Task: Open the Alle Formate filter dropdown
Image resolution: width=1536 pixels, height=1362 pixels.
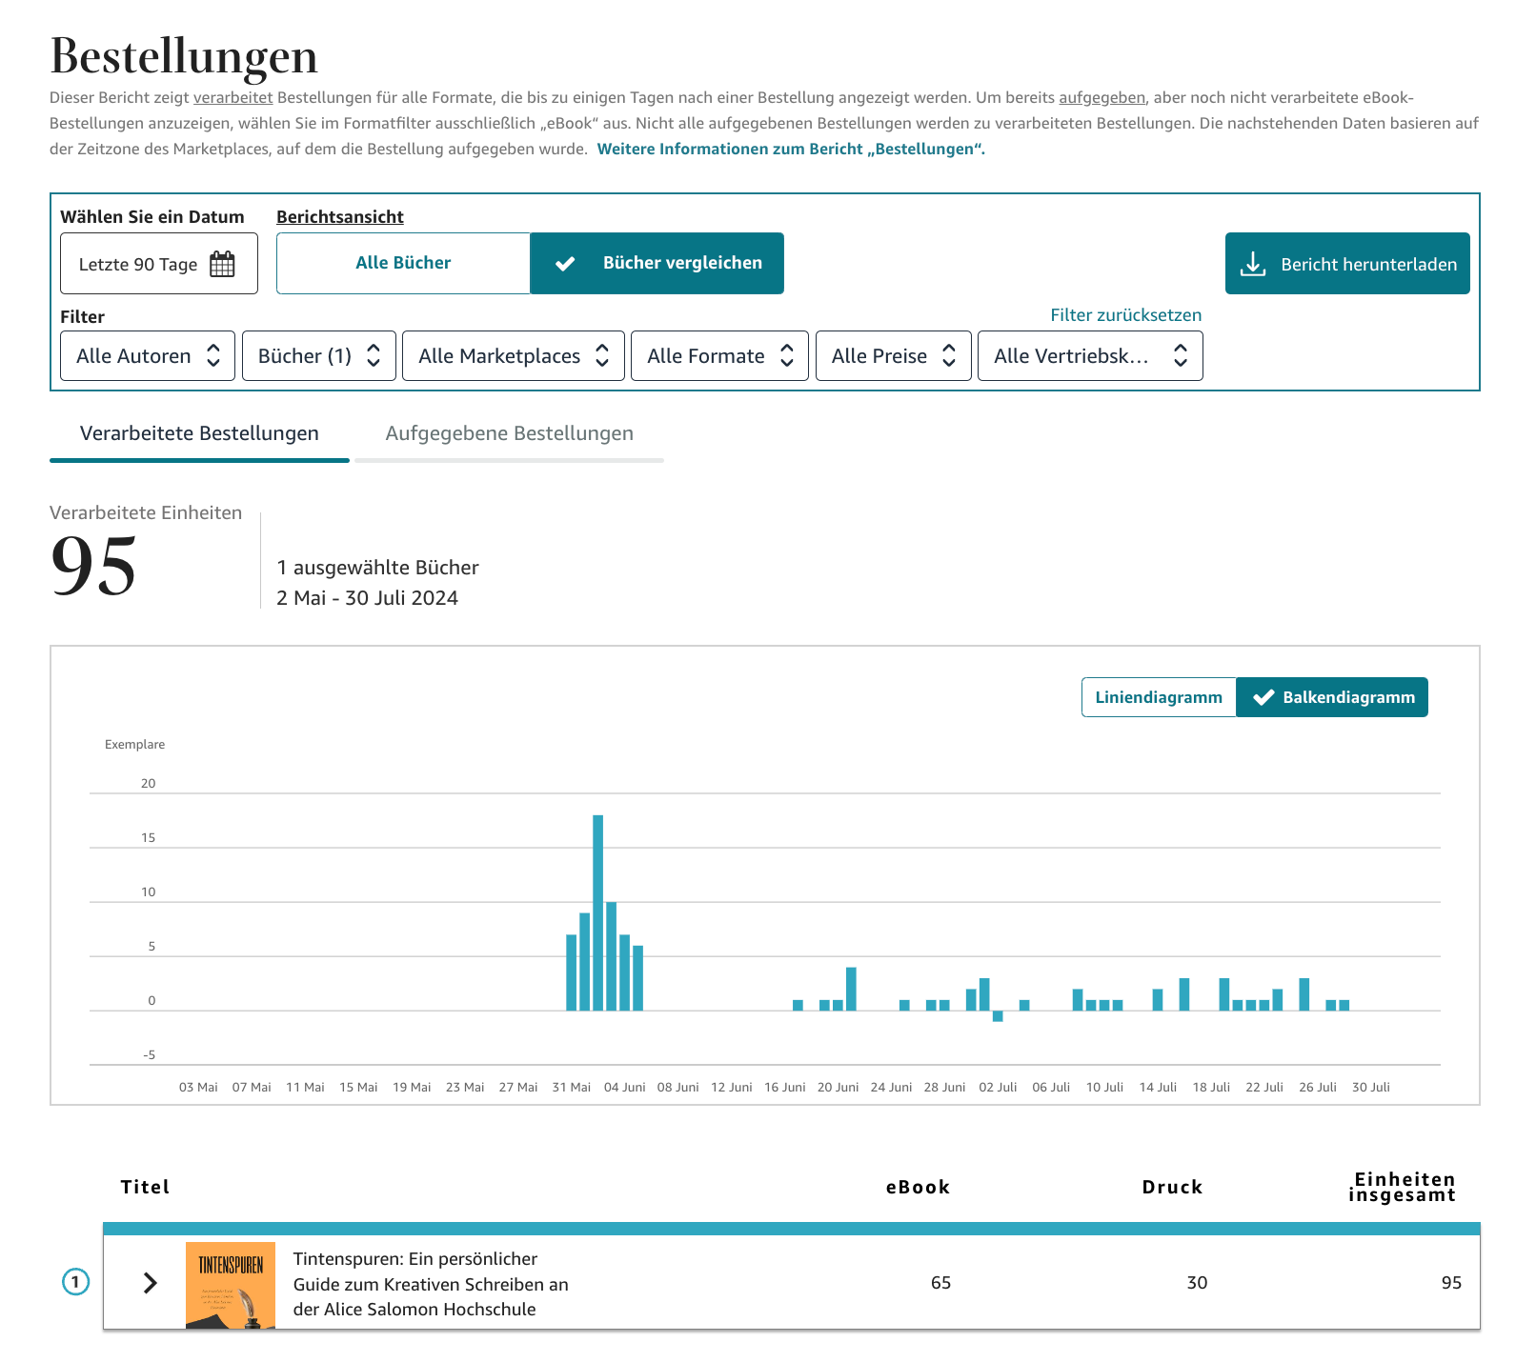Action: [x=719, y=355]
